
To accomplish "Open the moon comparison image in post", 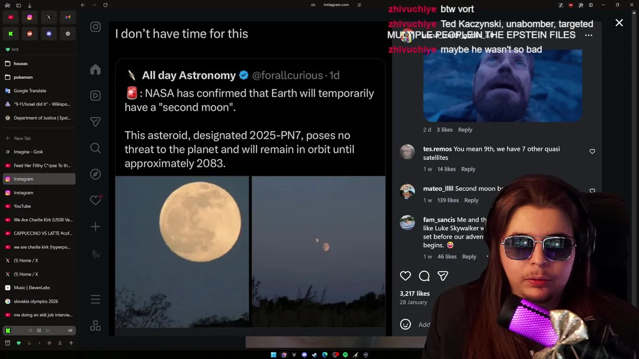I will (x=250, y=252).
